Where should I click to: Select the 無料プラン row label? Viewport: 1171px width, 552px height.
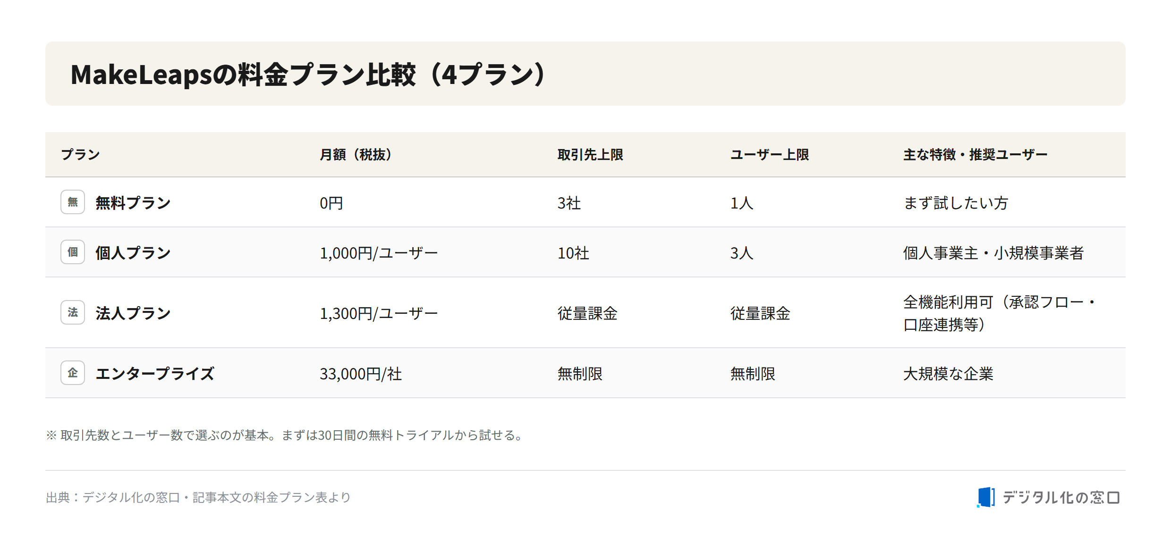tap(133, 203)
